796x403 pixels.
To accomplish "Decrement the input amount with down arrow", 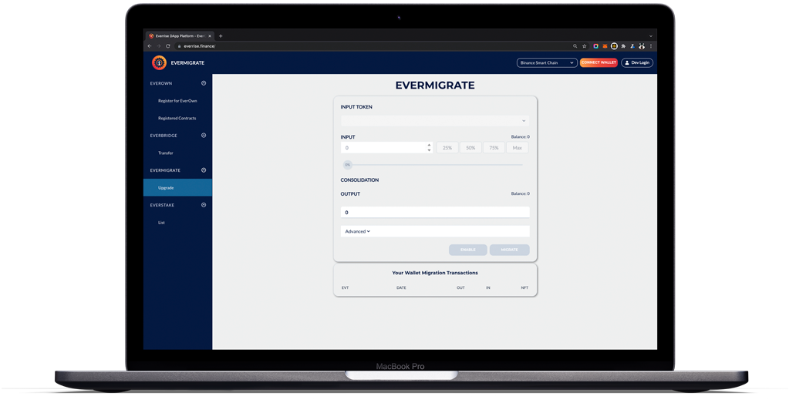I will click(430, 150).
